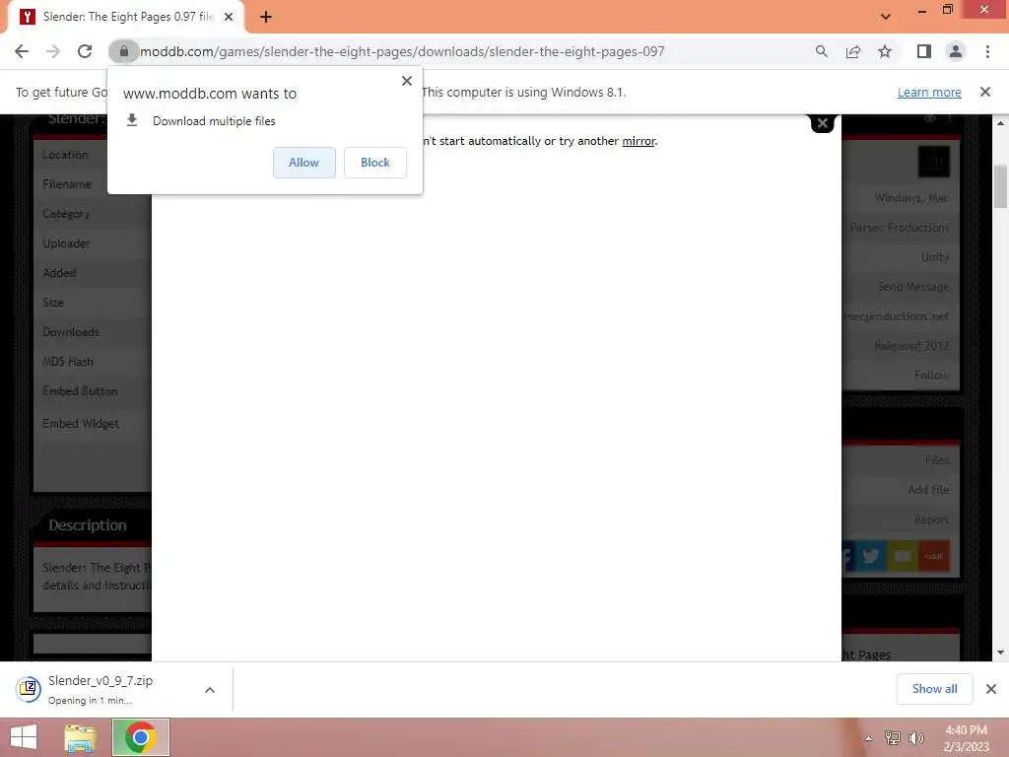The width and height of the screenshot is (1009, 757).
Task: Open Slender_v0_9_7.zip download item
Action: [x=101, y=689]
